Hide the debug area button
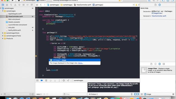This screenshot has height=99, width=176. coord(37,81)
